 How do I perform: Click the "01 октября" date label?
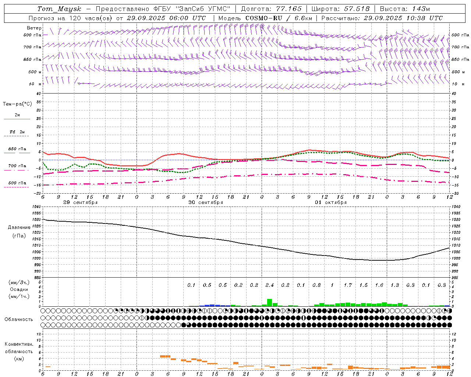click(x=331, y=202)
